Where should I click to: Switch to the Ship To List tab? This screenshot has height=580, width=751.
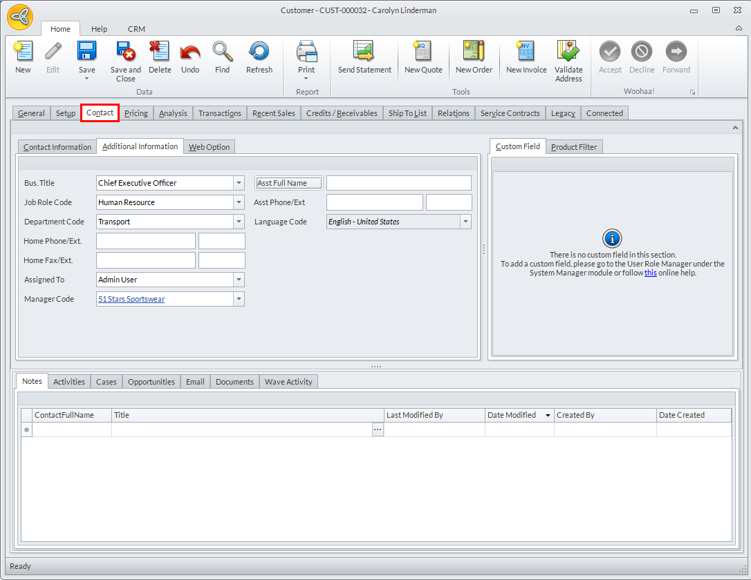click(x=407, y=113)
